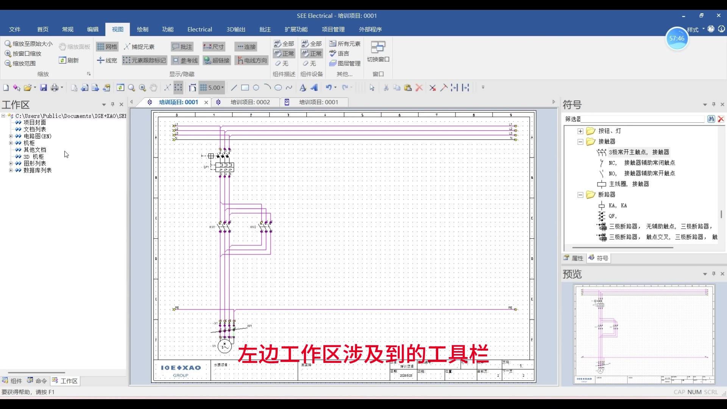This screenshot has height=409, width=727.
Task: Clear the symbol filter with red X
Action: coord(721,119)
